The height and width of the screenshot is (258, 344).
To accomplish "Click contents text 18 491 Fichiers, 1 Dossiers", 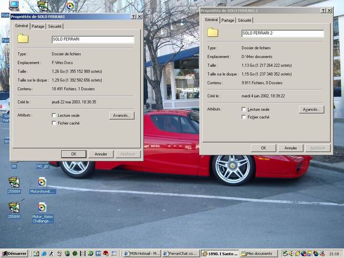I will [73, 89].
